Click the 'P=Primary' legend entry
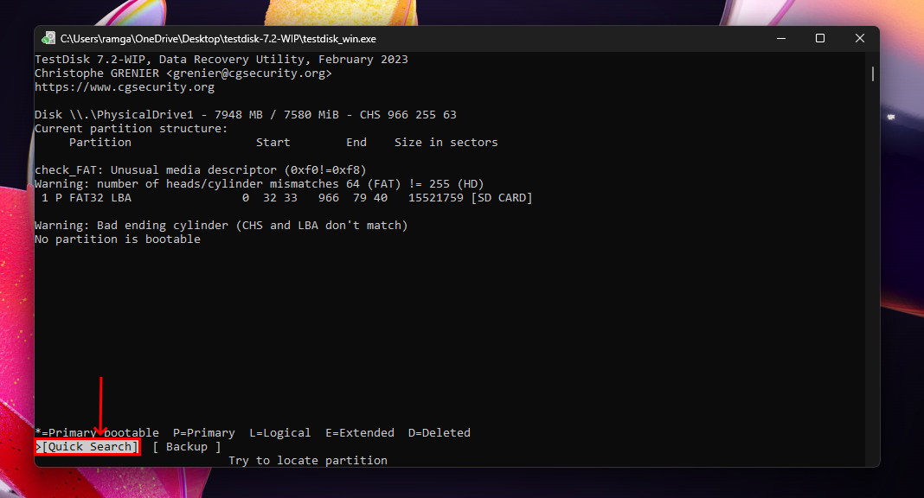This screenshot has width=924, height=498. coord(204,432)
